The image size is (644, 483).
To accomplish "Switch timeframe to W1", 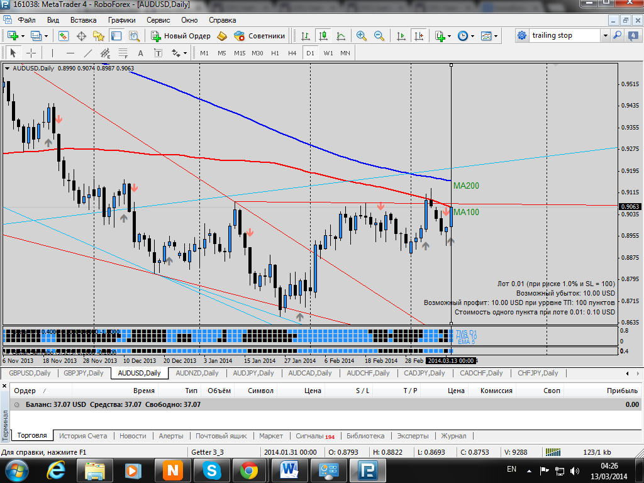I will [x=328, y=53].
